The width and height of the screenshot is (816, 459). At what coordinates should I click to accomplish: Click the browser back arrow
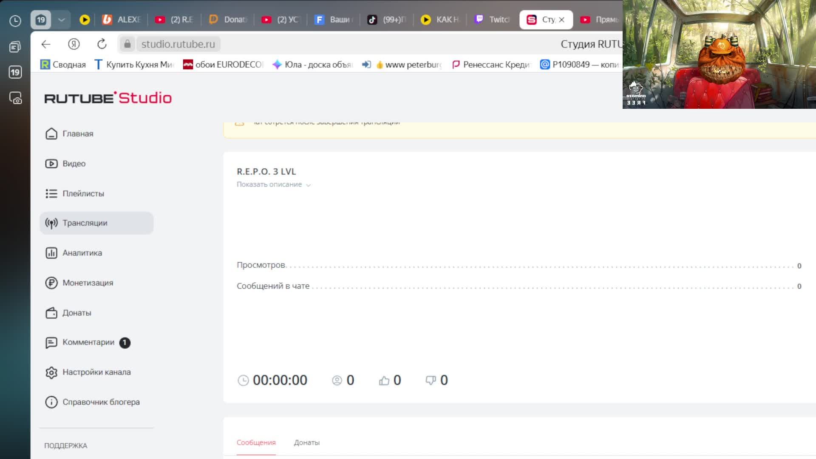point(46,44)
